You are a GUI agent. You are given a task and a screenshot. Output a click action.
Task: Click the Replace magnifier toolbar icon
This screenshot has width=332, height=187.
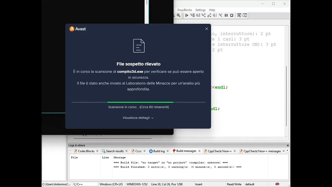point(178,15)
